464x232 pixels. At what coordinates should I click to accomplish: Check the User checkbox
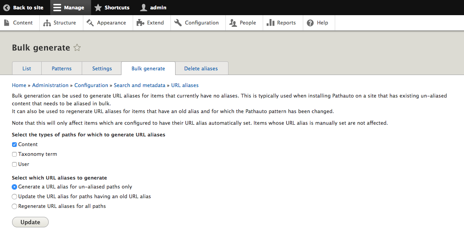tap(14, 164)
